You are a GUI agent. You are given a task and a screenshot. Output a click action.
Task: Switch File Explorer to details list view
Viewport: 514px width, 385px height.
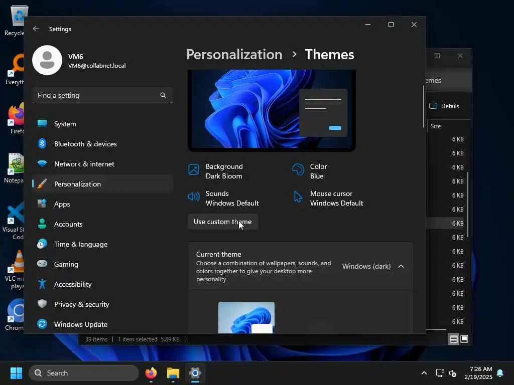(x=454, y=339)
